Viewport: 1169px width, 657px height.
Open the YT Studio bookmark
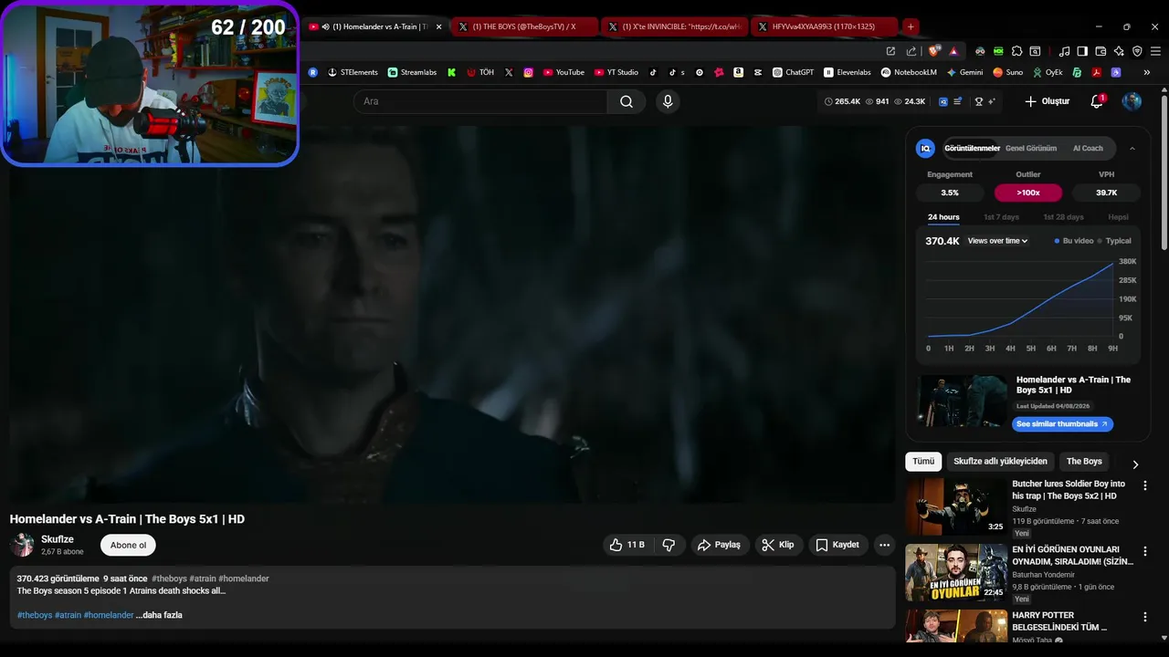click(x=616, y=72)
